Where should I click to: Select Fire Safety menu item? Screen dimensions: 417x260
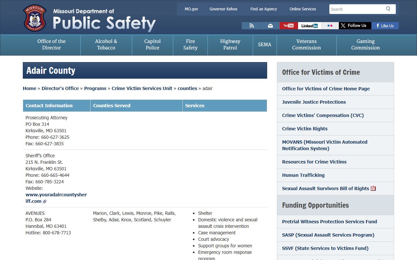190,45
